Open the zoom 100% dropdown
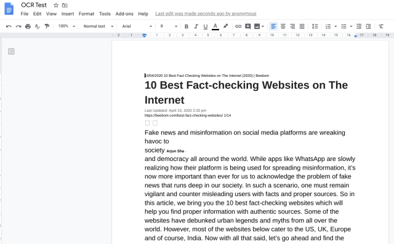This screenshot has height=244, width=394. pyautogui.click(x=66, y=26)
